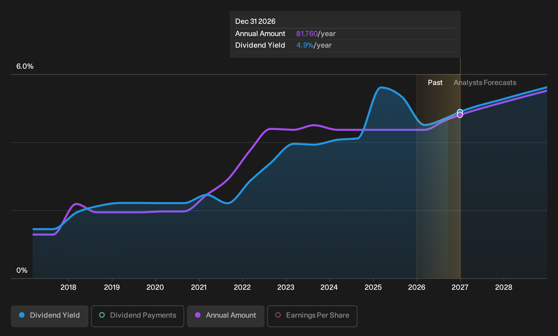The height and width of the screenshot is (336, 558).
Task: Toggle the Earnings Per Share series
Action: 312,316
